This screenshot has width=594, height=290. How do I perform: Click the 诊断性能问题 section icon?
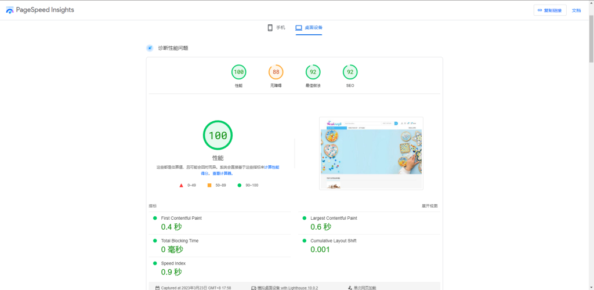click(x=150, y=48)
